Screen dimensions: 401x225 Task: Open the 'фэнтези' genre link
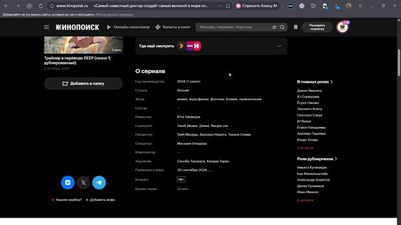click(217, 99)
